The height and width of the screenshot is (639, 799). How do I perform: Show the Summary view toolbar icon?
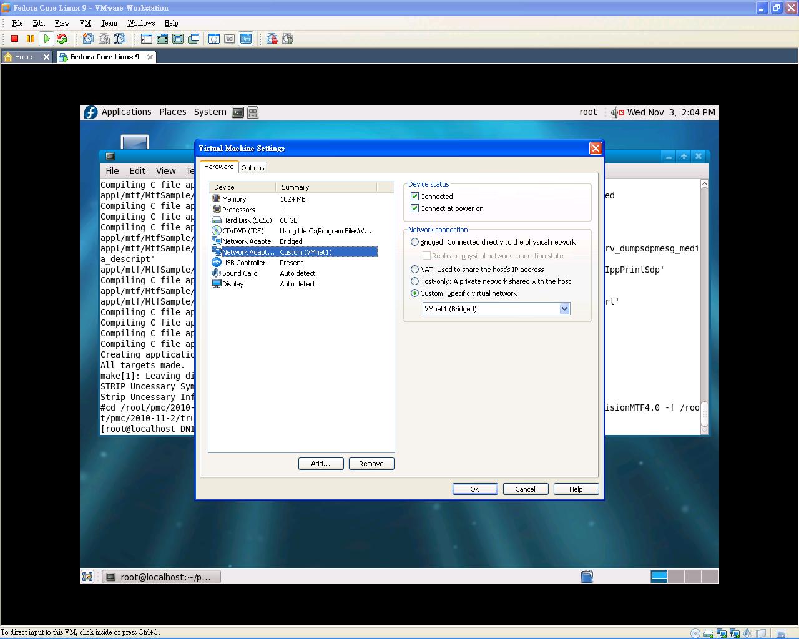(x=214, y=39)
